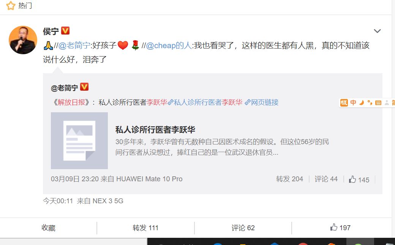Toggle the moon icon in IME toolbar
Viewport: 395px width, 245px height.
pos(362,103)
